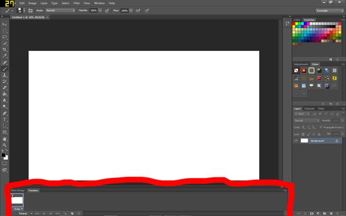
Task: Toggle the Propagate Frame 1 checkbox
Action: coord(321,127)
